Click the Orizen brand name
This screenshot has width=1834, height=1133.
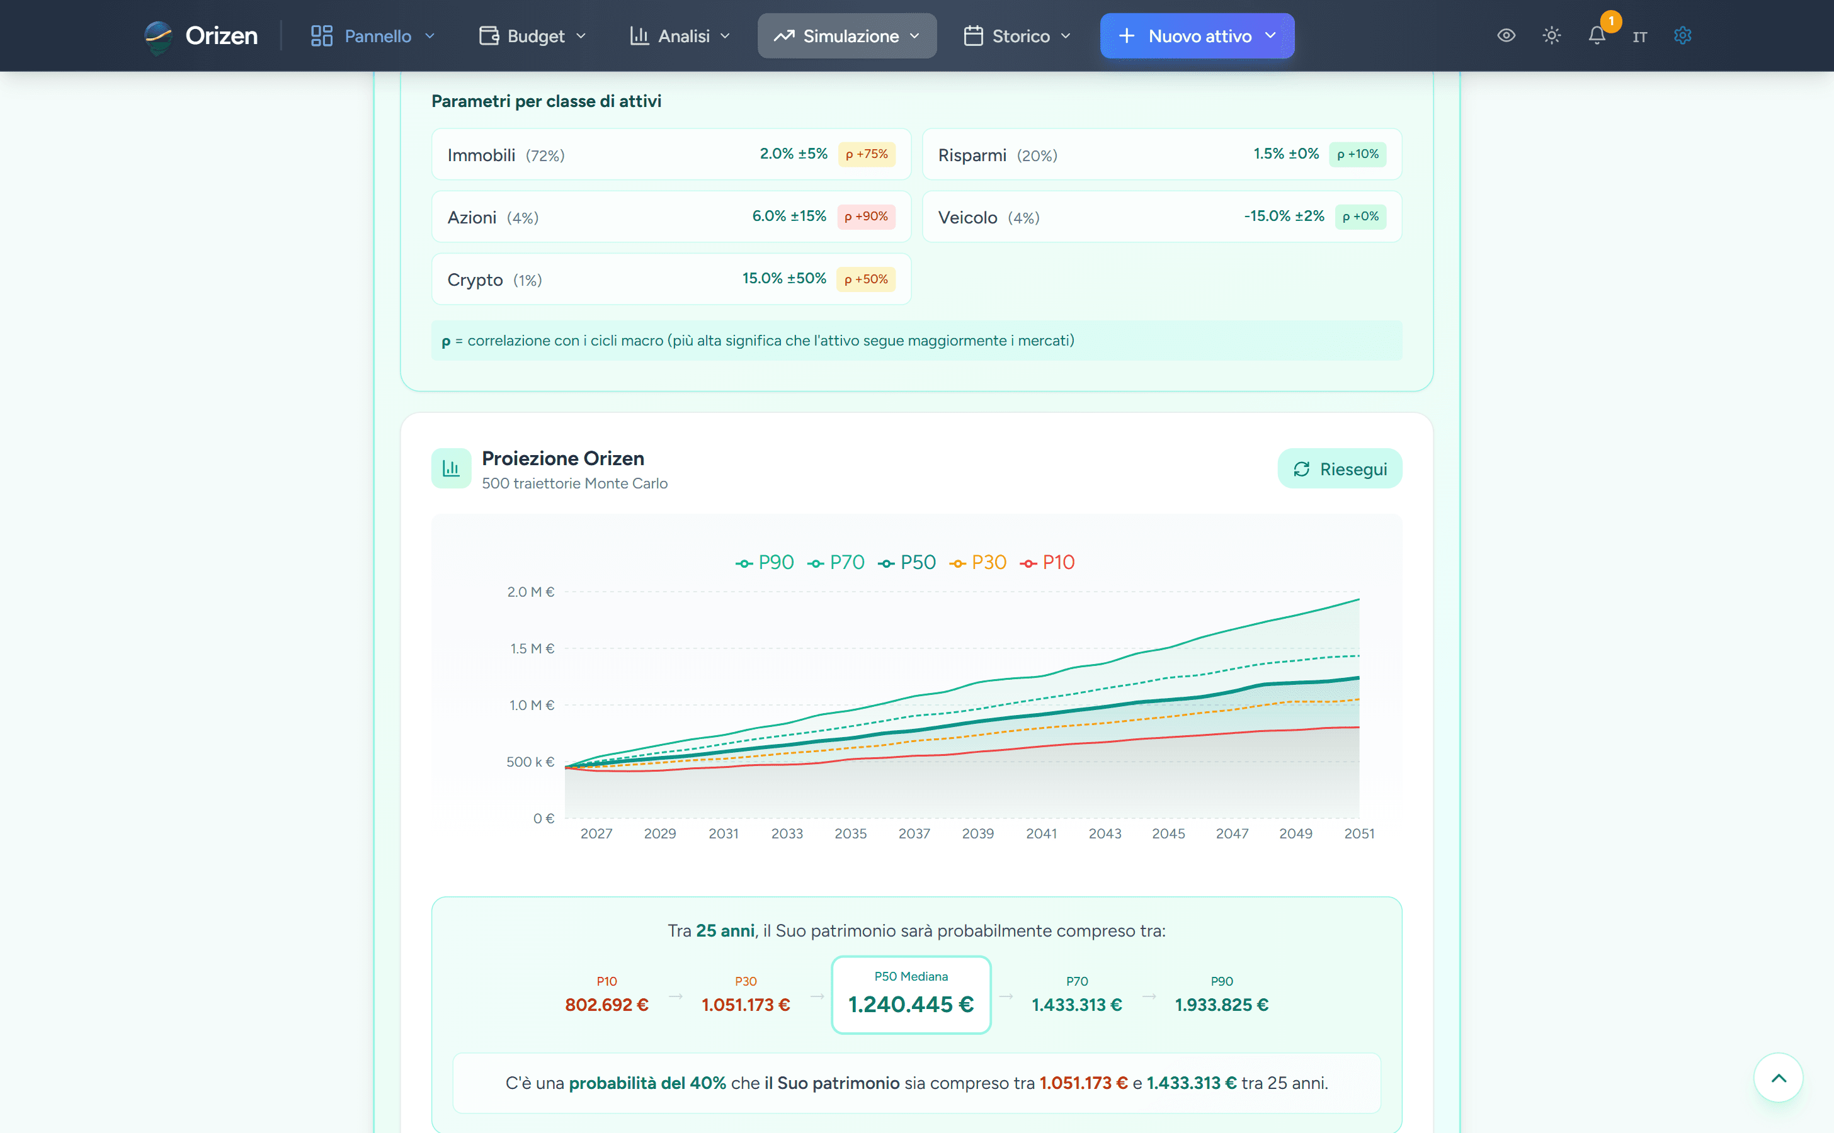(221, 36)
